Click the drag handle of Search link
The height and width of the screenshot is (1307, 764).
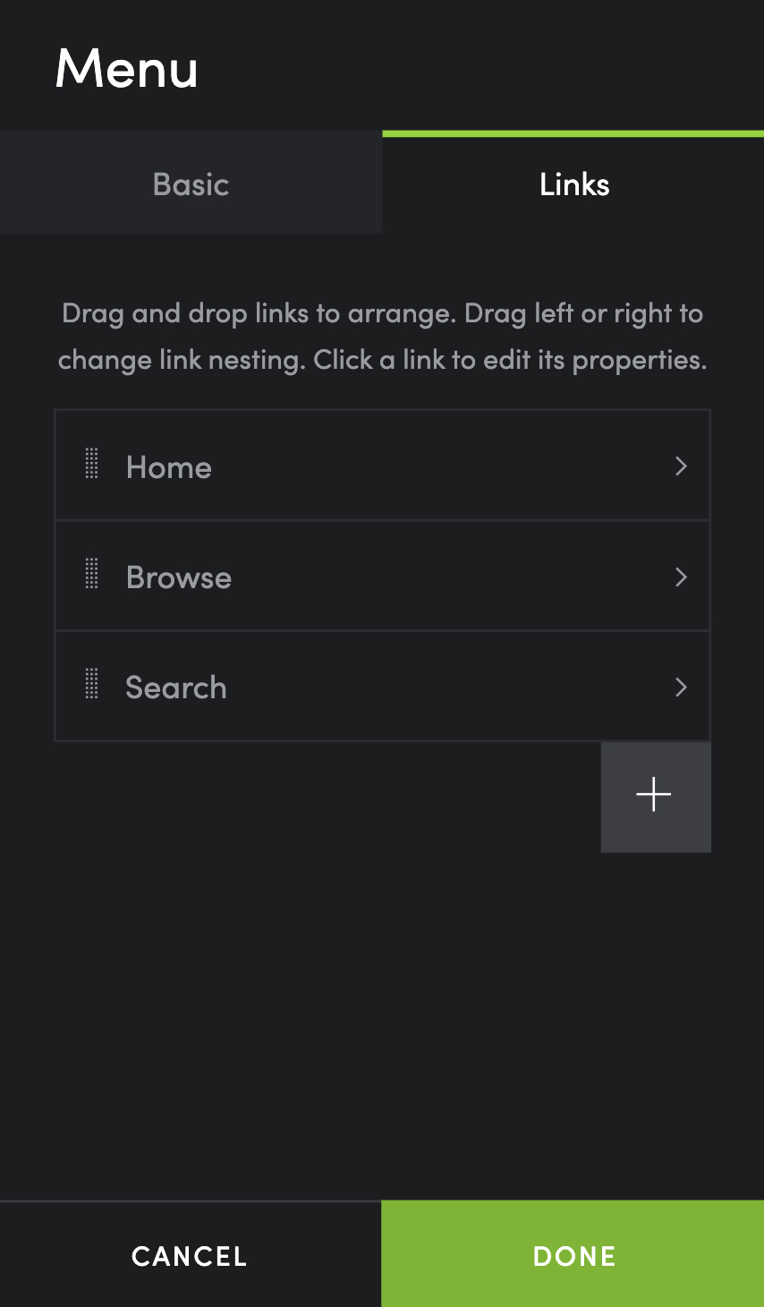pos(91,684)
